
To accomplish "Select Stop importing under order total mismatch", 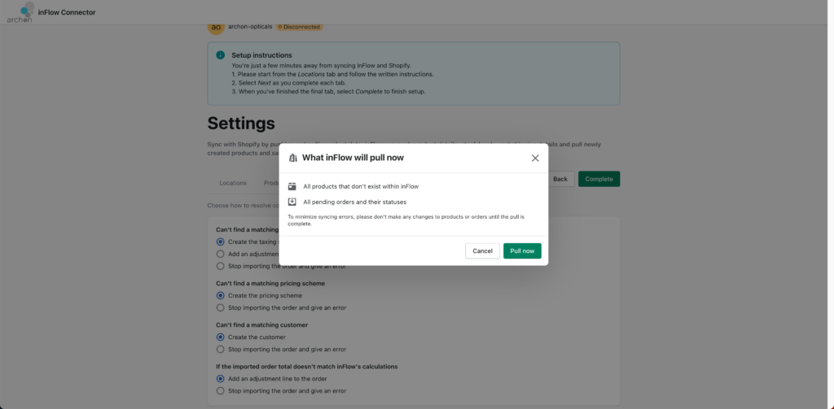I will pyautogui.click(x=220, y=391).
